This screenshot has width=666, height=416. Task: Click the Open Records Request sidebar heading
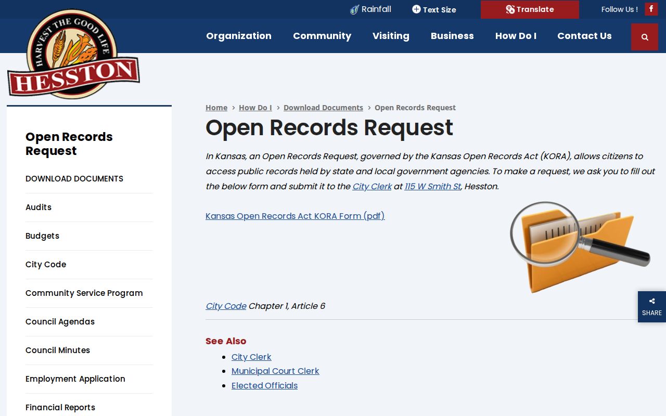69,144
